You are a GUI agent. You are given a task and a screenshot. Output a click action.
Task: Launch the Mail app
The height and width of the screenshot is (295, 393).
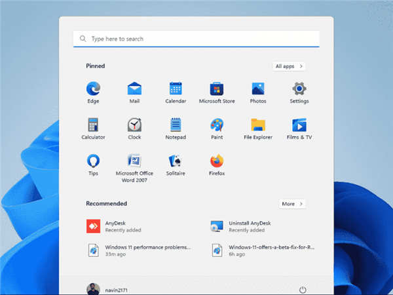coord(134,89)
